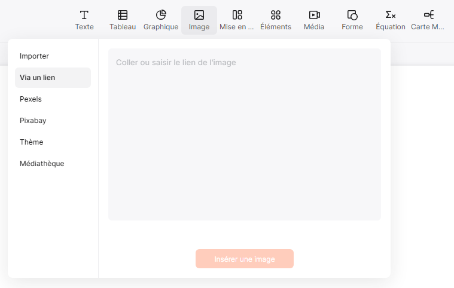Switch to the Pixabay image source
454x288 pixels.
[53, 121]
